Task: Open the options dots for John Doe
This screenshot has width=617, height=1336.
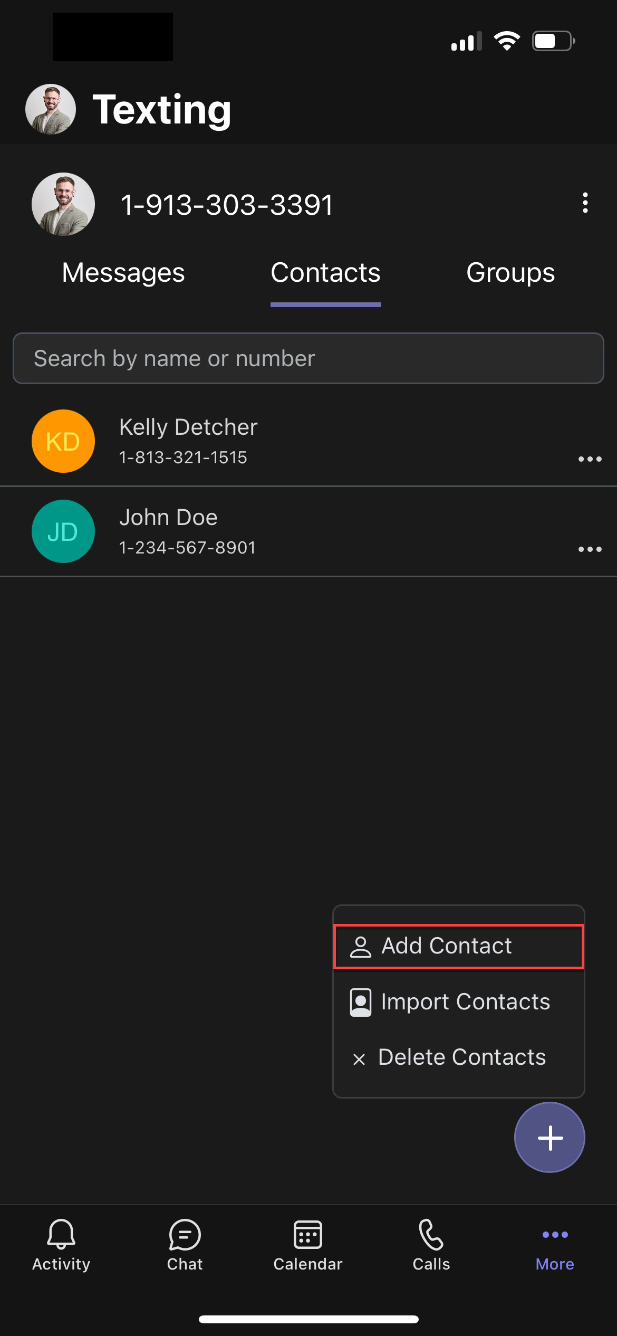Action: click(x=590, y=549)
